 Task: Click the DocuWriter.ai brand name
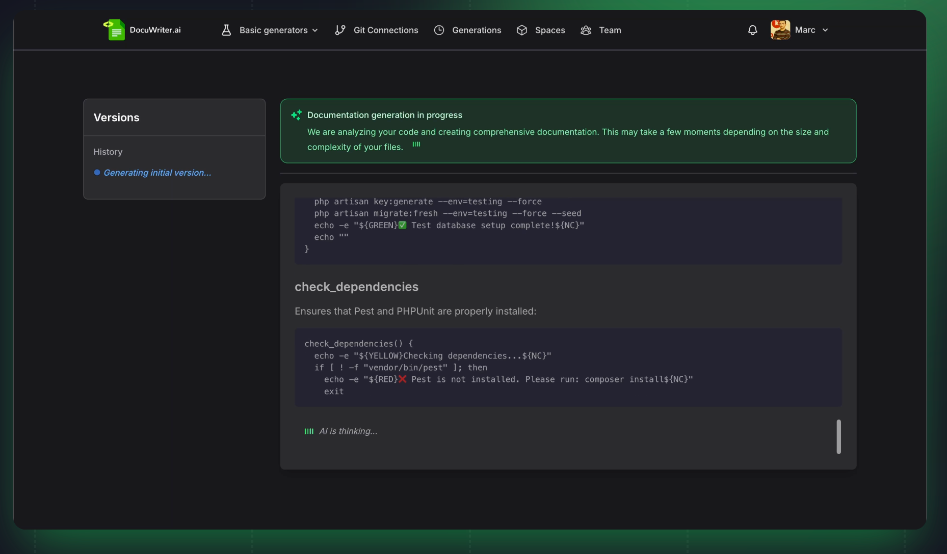click(x=155, y=30)
